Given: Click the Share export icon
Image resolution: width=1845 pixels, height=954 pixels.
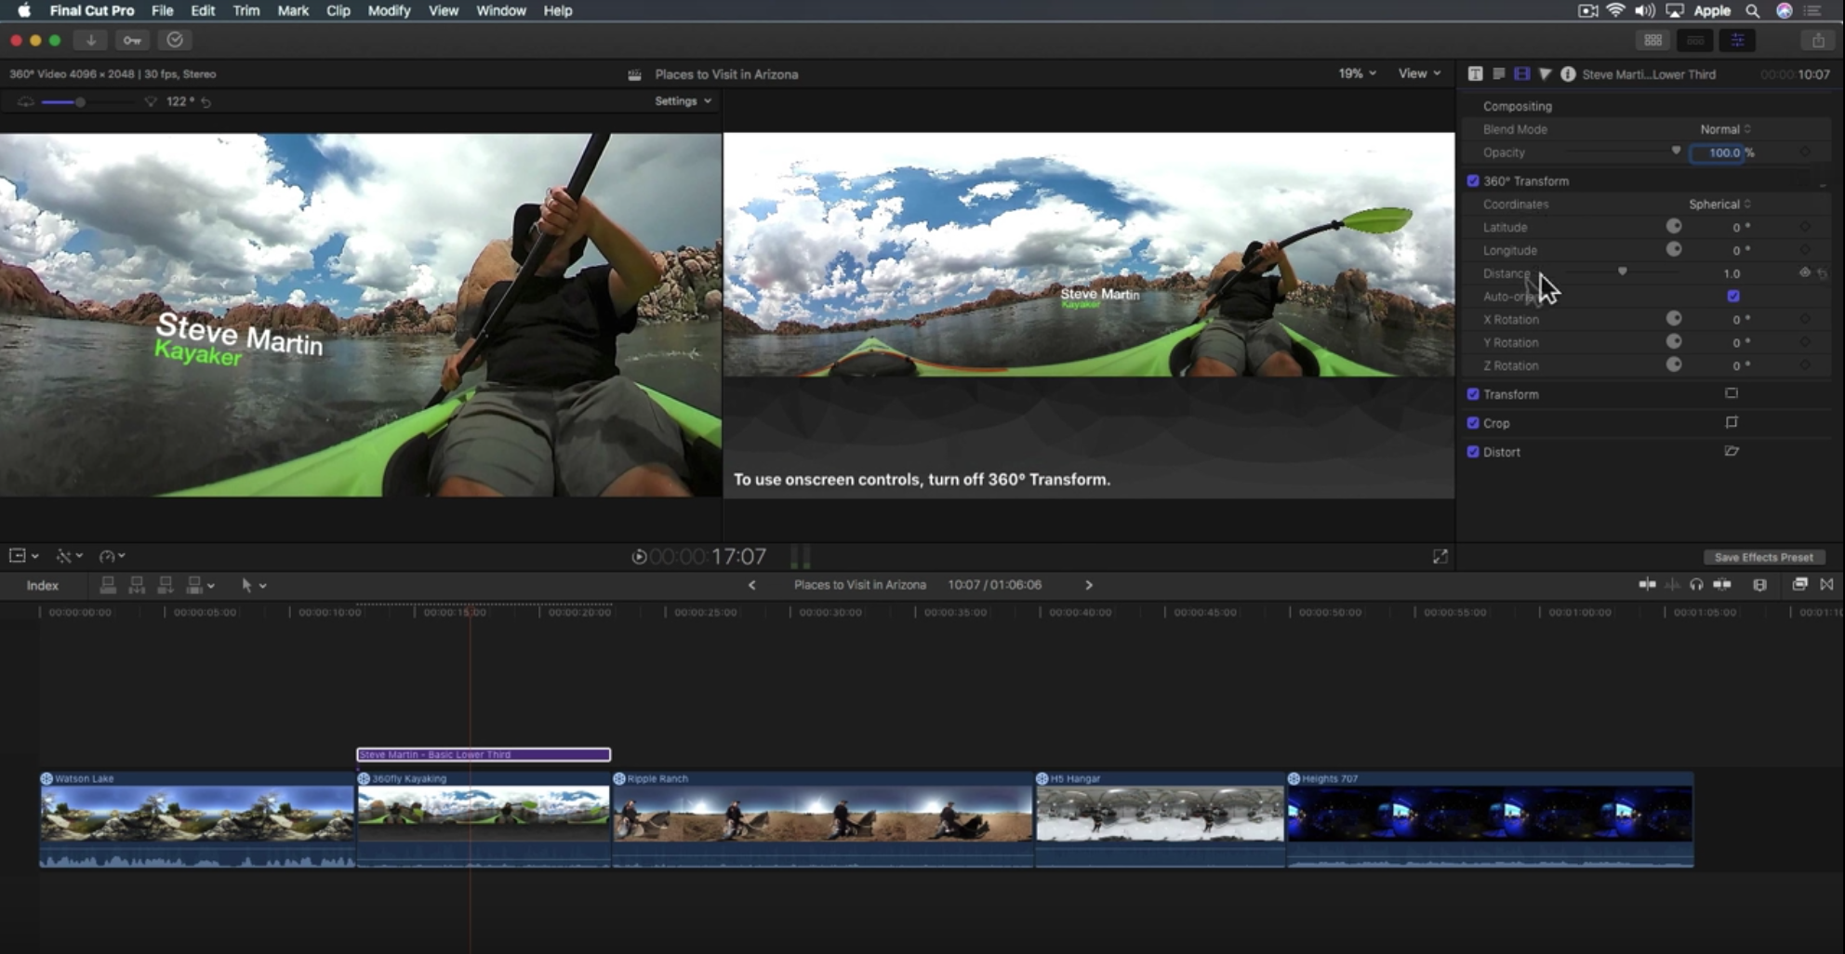Looking at the screenshot, I should click(1818, 40).
